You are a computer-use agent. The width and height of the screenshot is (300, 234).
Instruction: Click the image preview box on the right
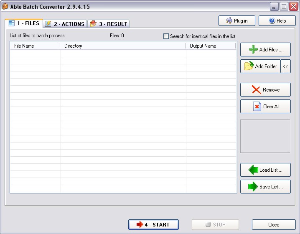pyautogui.click(x=265, y=136)
